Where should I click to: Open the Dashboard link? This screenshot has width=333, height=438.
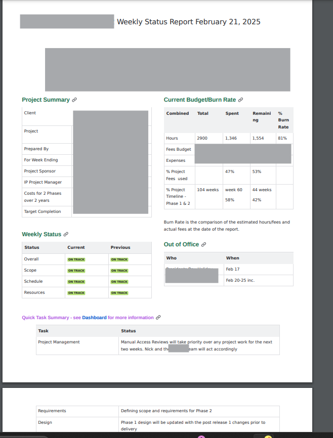coord(94,318)
